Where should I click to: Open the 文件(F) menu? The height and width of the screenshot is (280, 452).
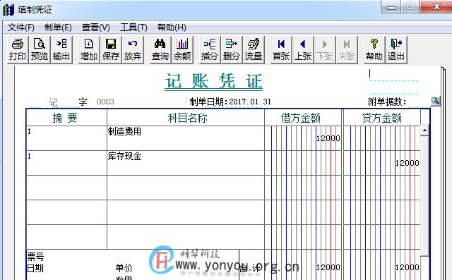(x=20, y=28)
